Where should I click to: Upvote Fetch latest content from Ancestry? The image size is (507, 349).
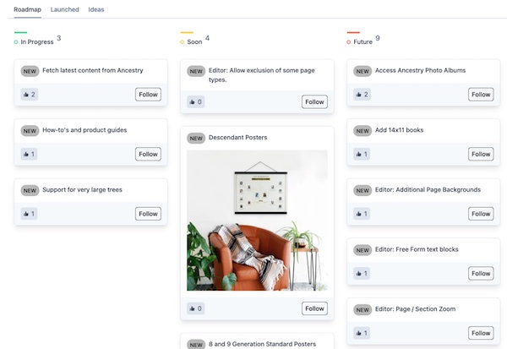click(x=30, y=95)
